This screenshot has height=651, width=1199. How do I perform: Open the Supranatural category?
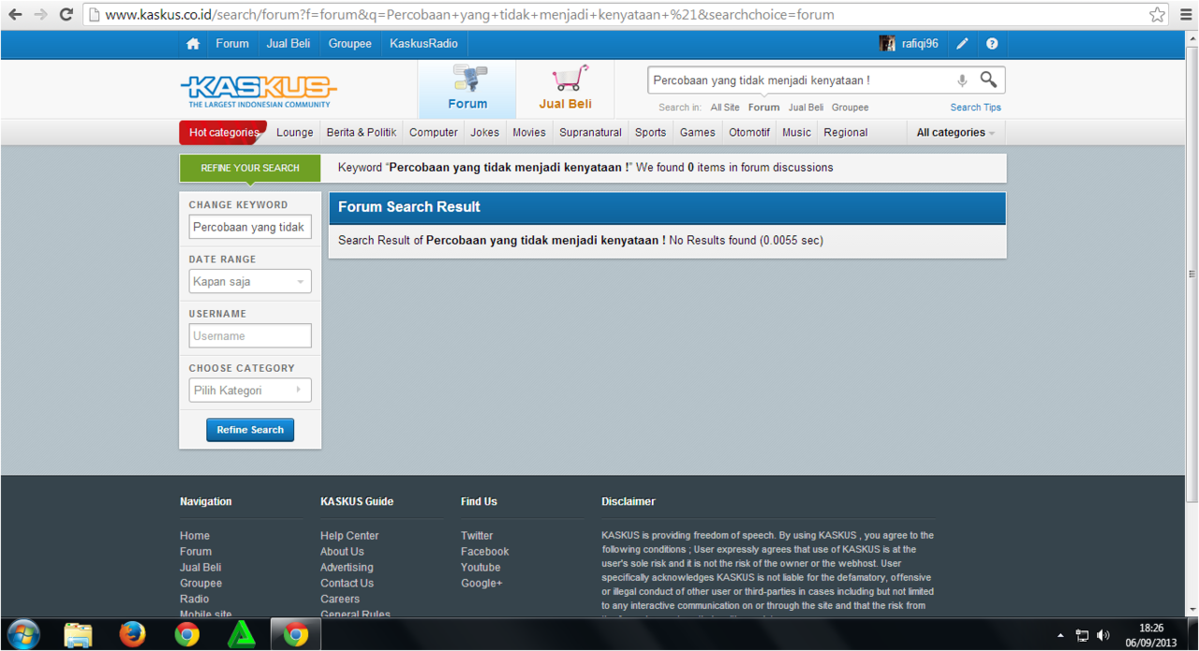coord(591,133)
